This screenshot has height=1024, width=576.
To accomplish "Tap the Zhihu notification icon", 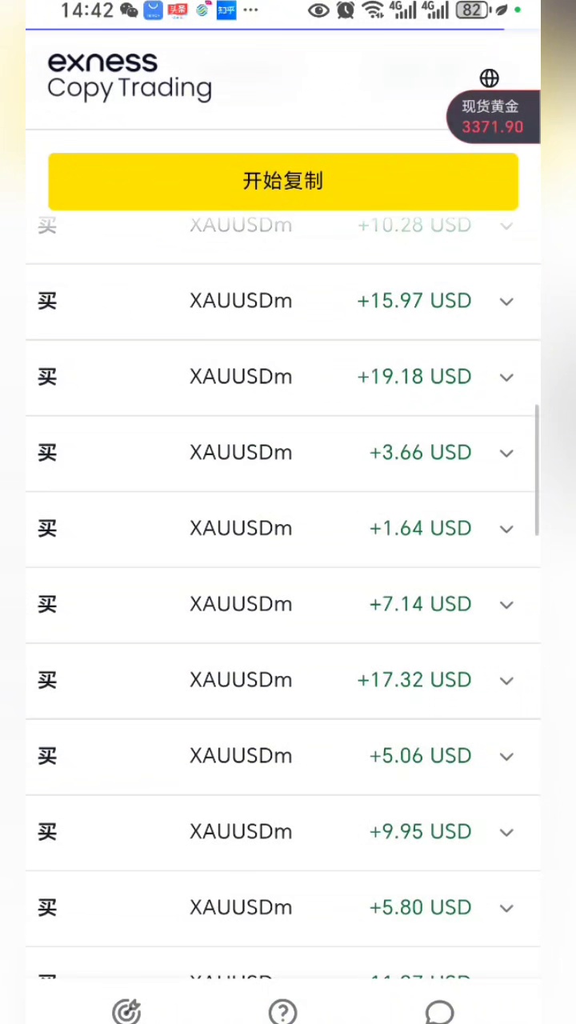I will (226, 10).
